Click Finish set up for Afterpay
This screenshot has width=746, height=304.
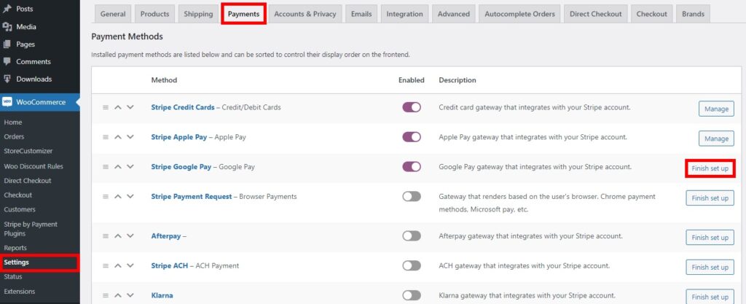point(710,238)
